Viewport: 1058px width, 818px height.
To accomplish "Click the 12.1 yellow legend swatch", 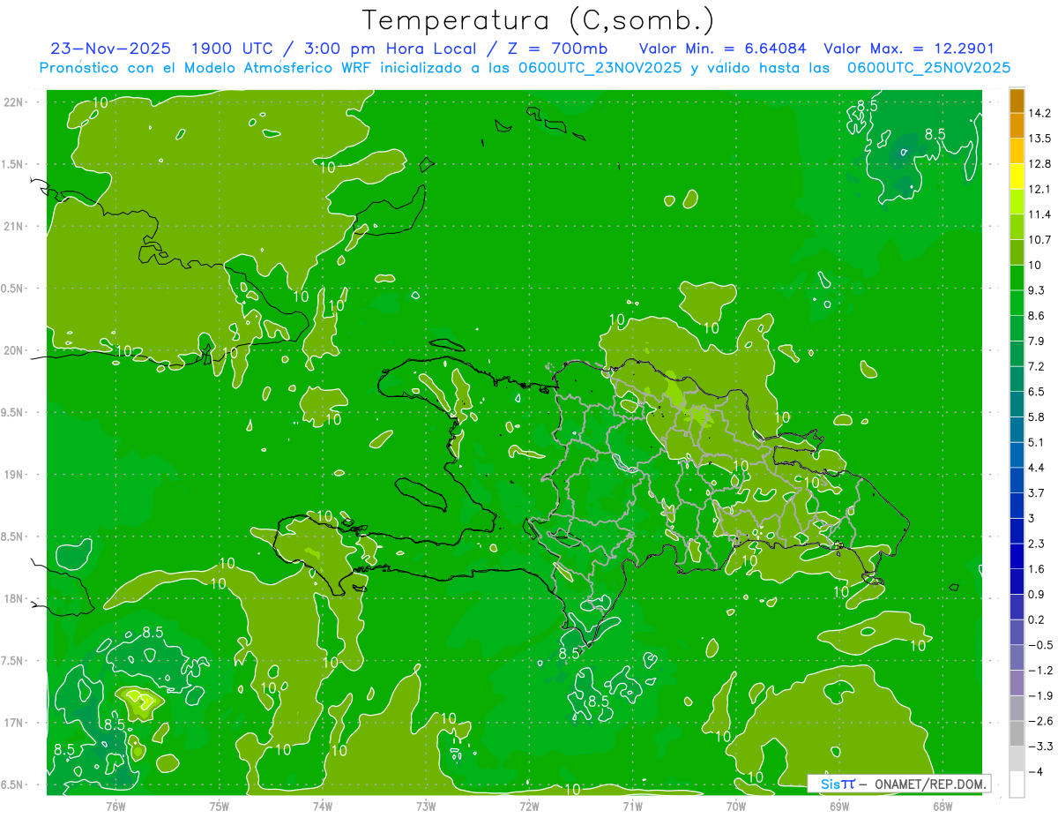I will 1017,176.
